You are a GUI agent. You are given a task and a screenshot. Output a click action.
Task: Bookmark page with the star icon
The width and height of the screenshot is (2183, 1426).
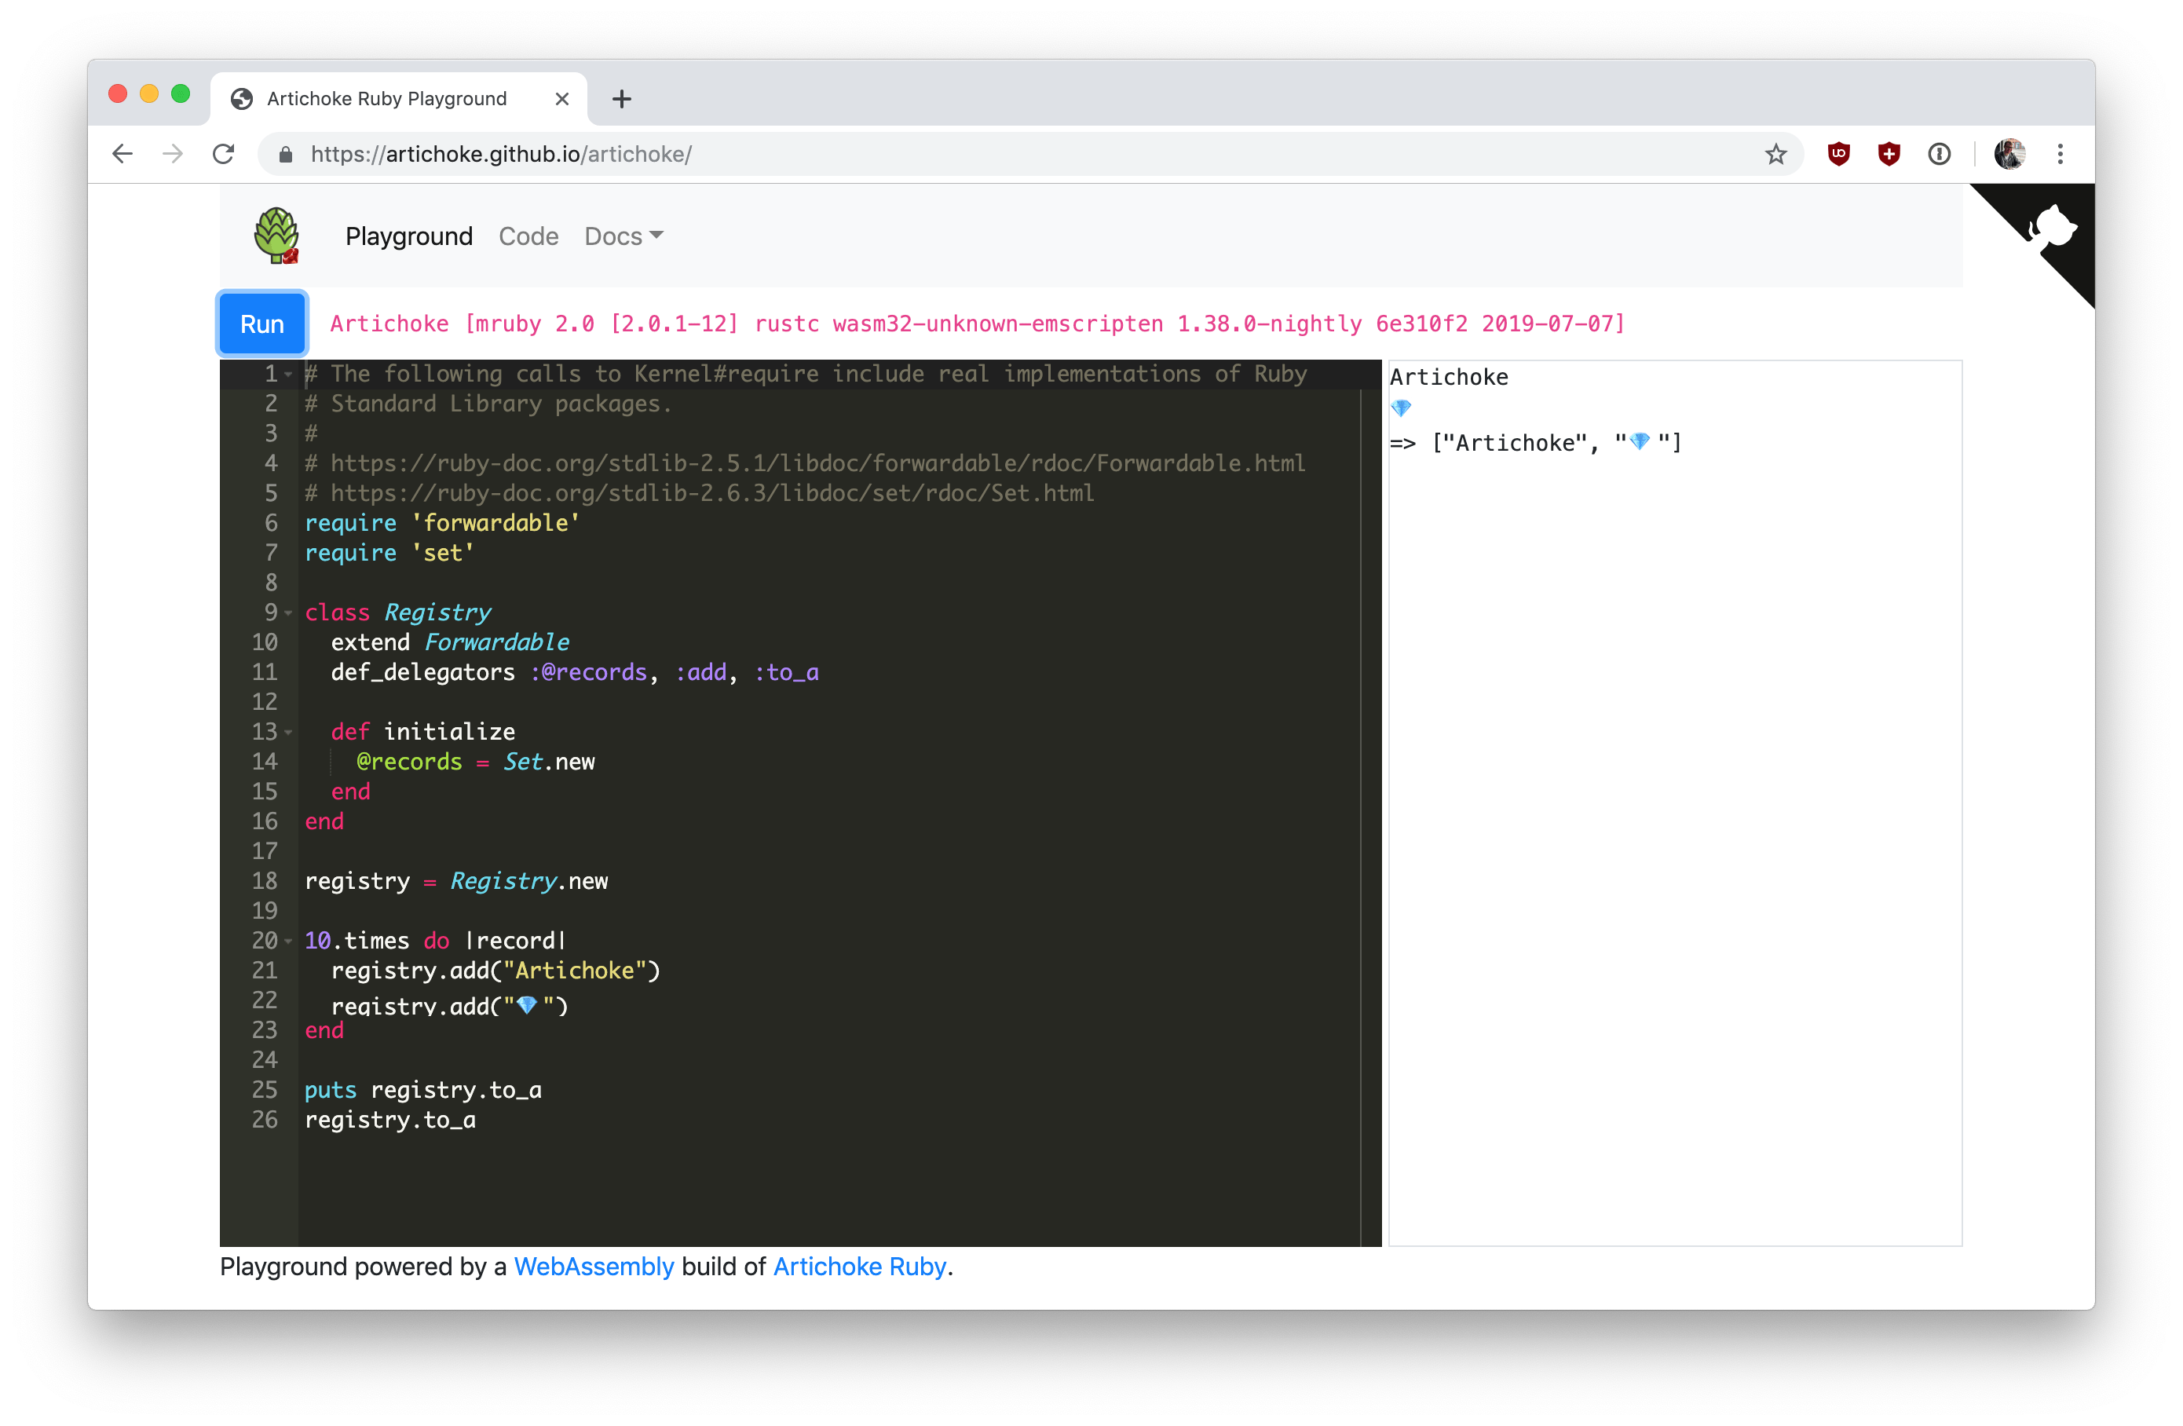1775,154
